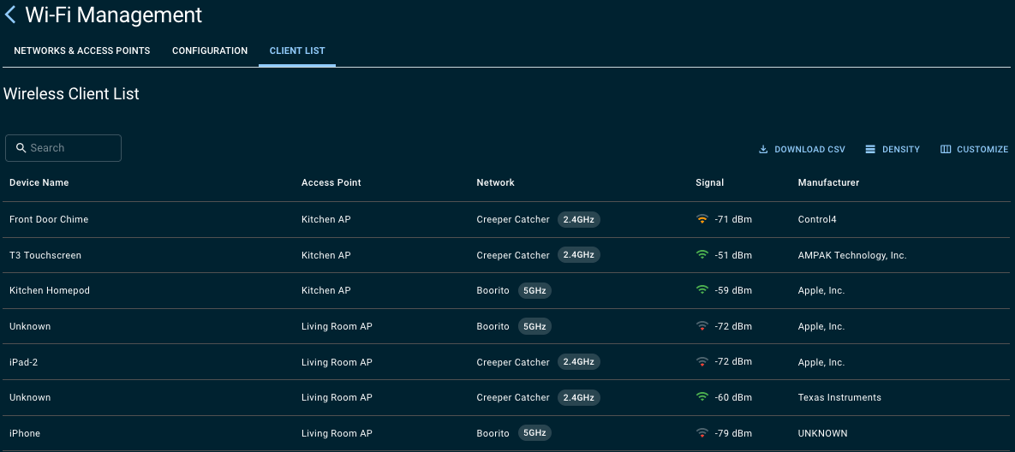The height and width of the screenshot is (452, 1015).
Task: Click the Access Point column header
Action: [x=331, y=182]
